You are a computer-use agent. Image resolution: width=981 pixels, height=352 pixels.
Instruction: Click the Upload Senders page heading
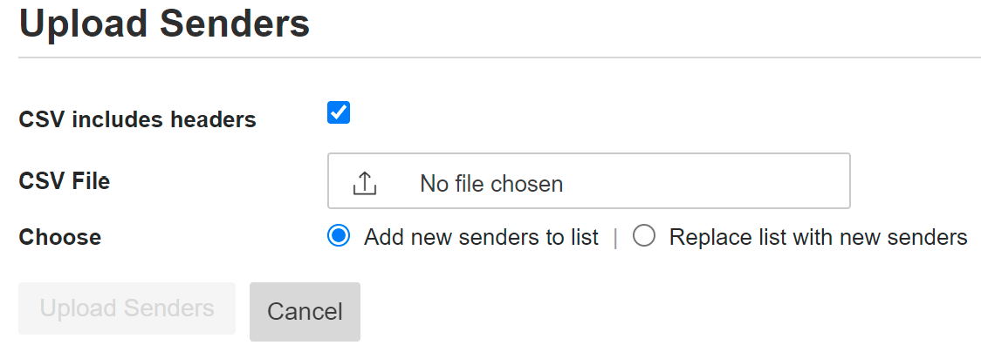pyautogui.click(x=164, y=24)
